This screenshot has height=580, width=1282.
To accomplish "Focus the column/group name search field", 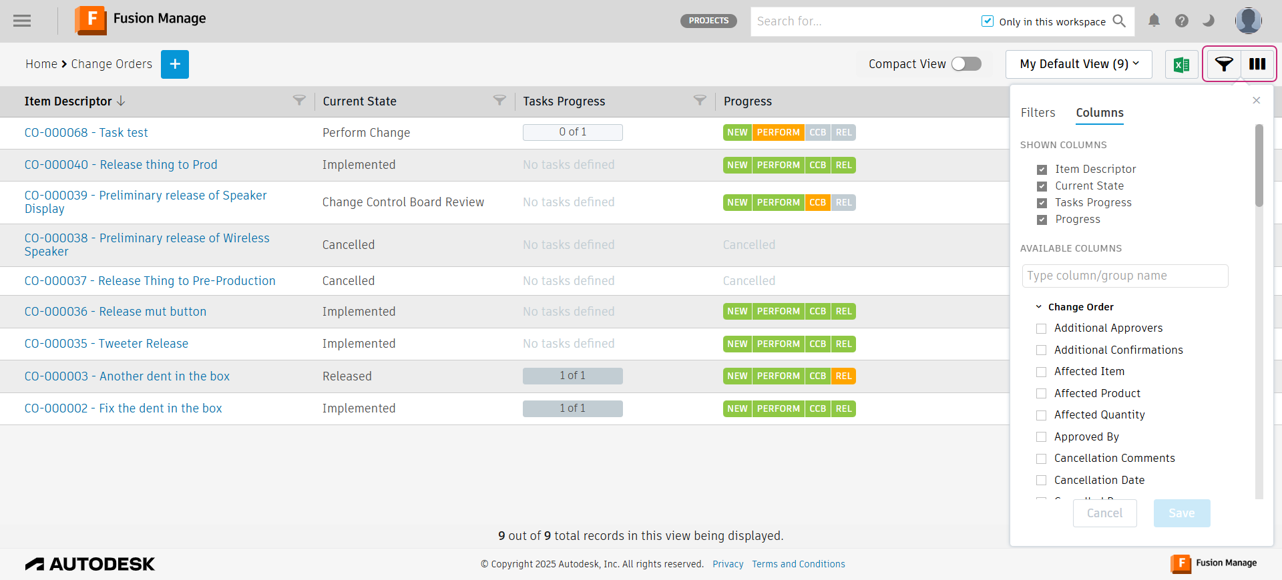I will [1125, 276].
